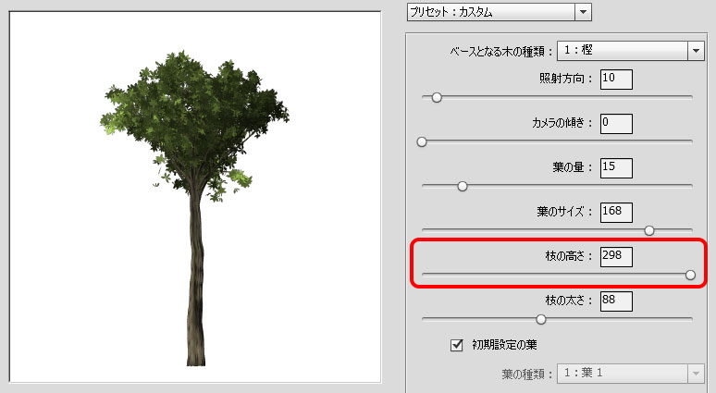Open the プリセット：カスタム preset dropdown
This screenshot has height=393, width=716.
coord(500,12)
